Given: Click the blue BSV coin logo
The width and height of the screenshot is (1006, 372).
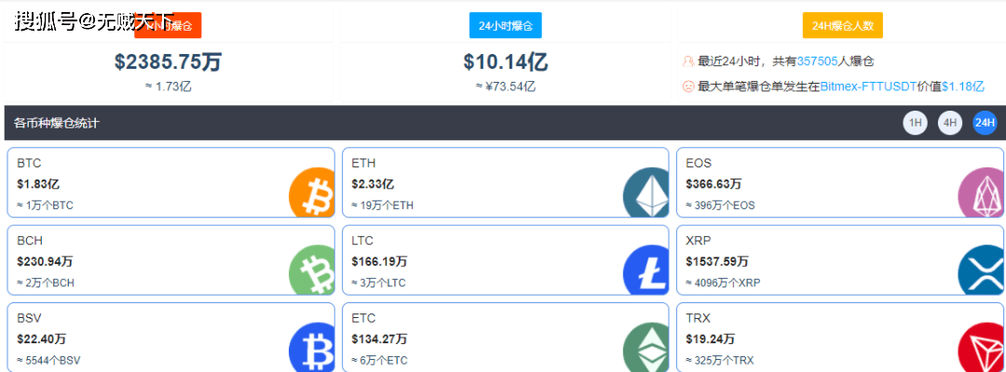Looking at the screenshot, I should (x=312, y=348).
